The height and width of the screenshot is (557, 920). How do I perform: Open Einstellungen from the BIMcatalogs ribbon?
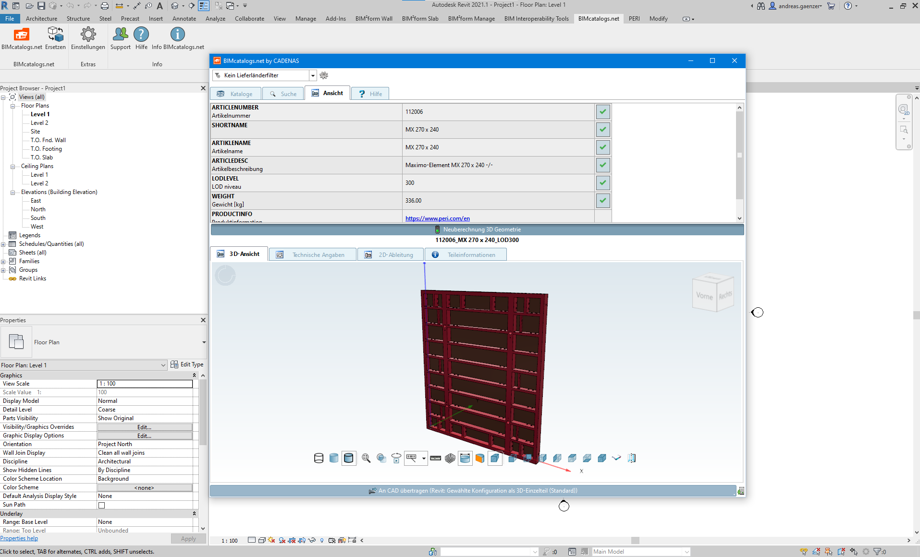coord(88,35)
